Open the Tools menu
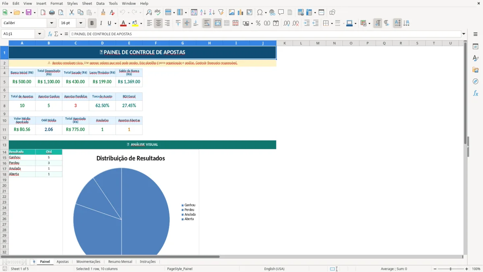 (113, 3)
